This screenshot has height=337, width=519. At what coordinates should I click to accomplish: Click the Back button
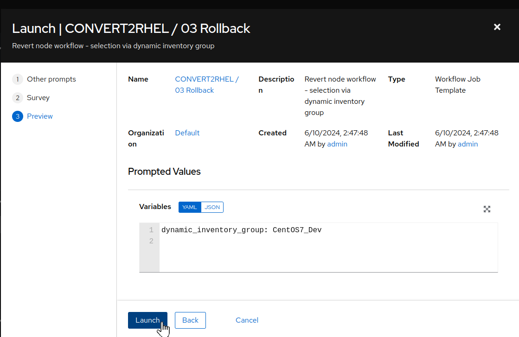point(190,320)
